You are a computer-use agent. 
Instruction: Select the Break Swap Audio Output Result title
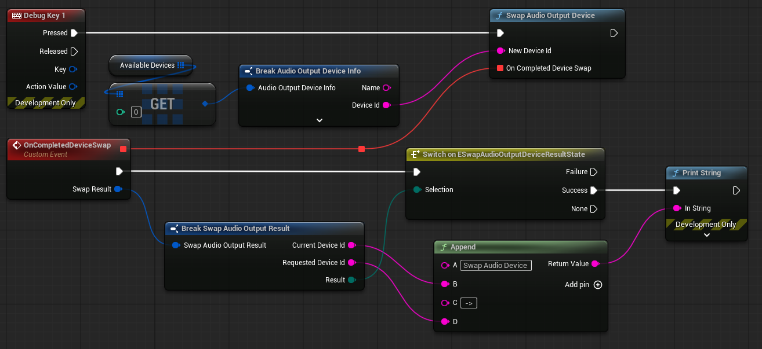[x=235, y=229]
